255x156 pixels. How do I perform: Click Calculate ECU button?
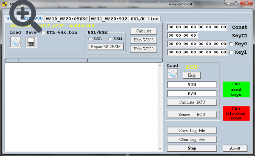(x=192, y=102)
